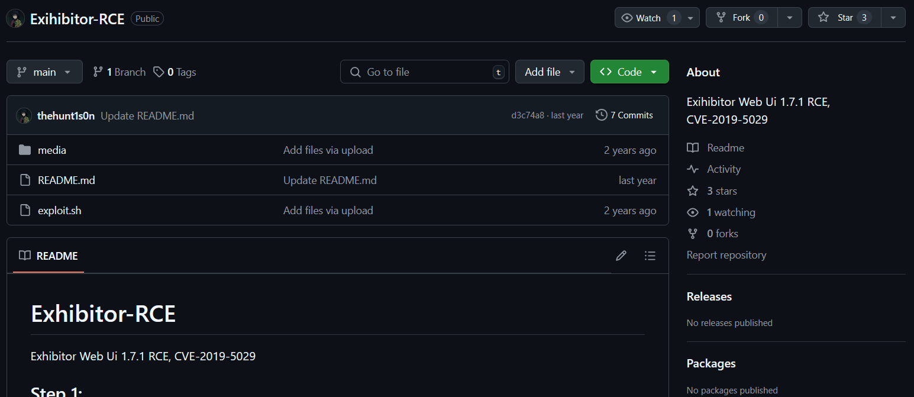
Task: Click the pulse icon beside Activity
Action: point(693,169)
